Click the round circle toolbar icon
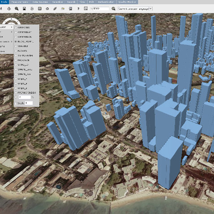 pos(32,8)
